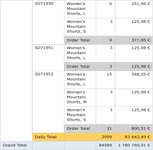Select Daily Total quantity 2999
Viewport: 153px width, 150px height.
pyautogui.click(x=105, y=137)
